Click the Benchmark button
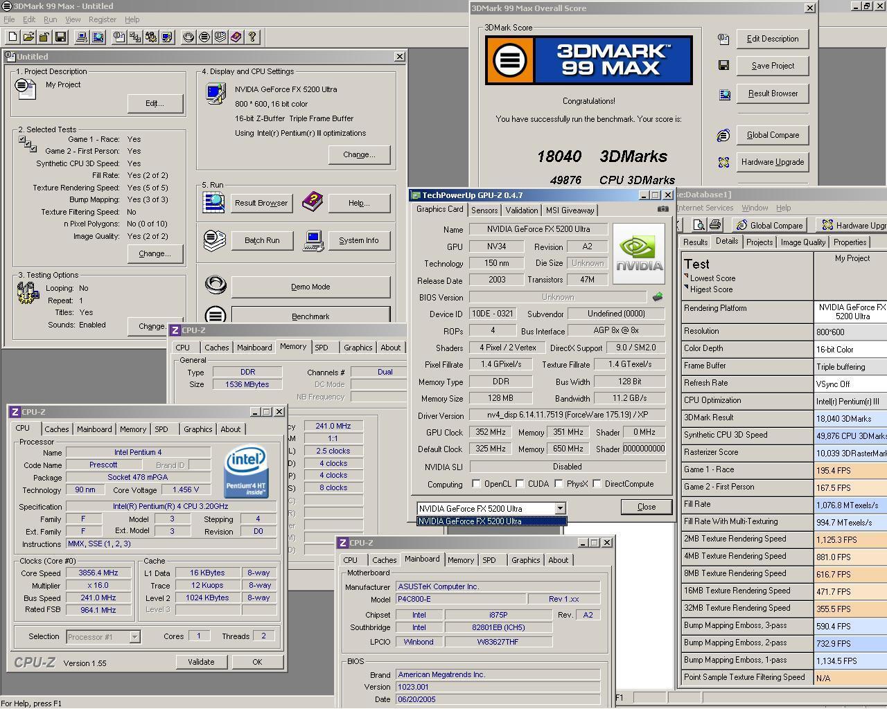 [x=310, y=316]
